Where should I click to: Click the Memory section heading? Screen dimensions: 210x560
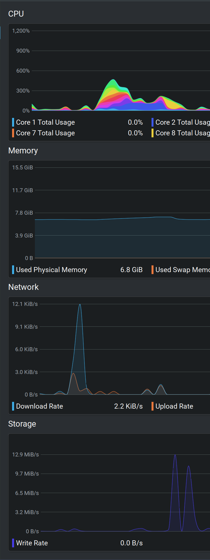click(x=23, y=151)
